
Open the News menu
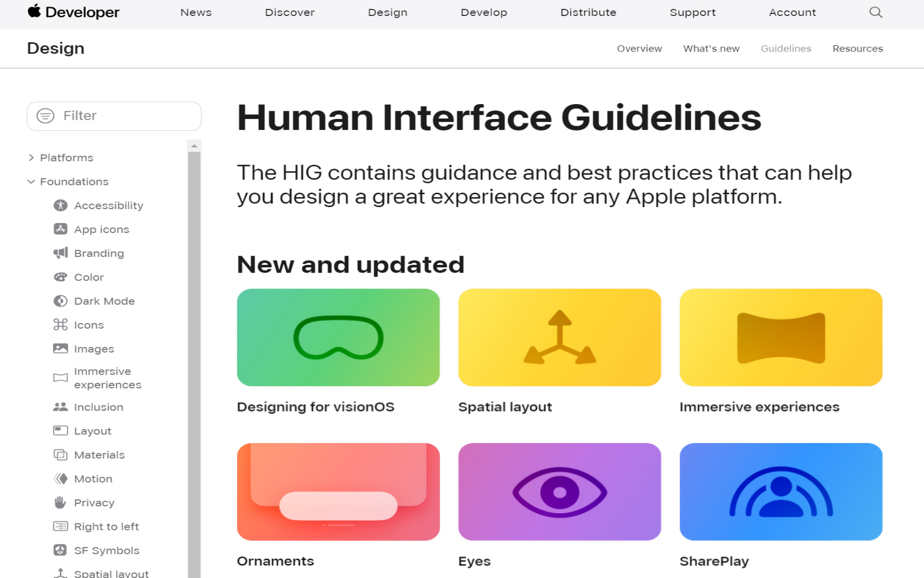tap(196, 13)
